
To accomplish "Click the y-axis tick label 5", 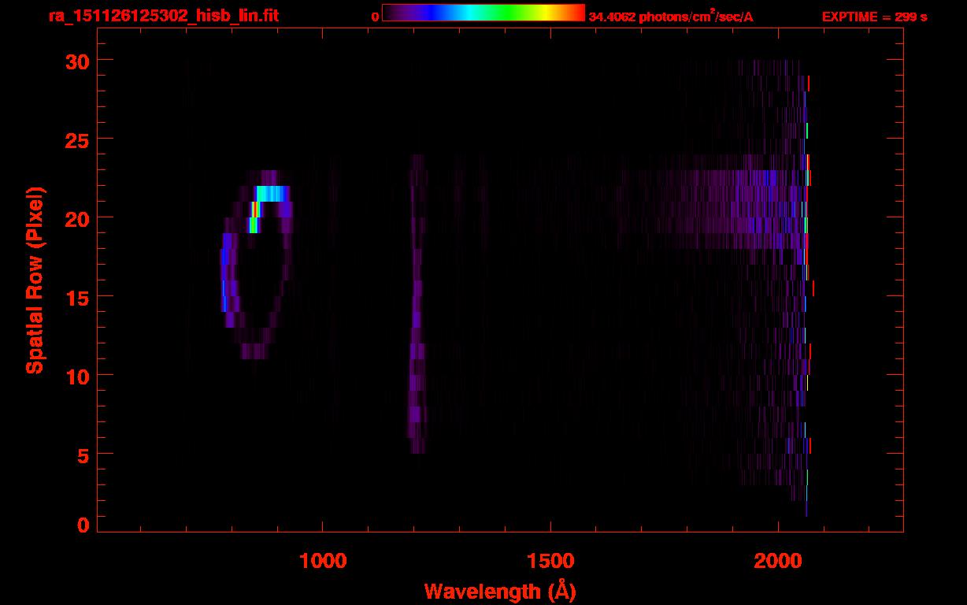I will (83, 455).
